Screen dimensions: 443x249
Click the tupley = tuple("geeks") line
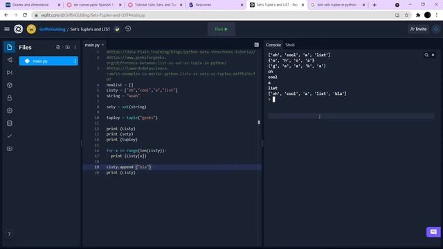tap(132, 118)
